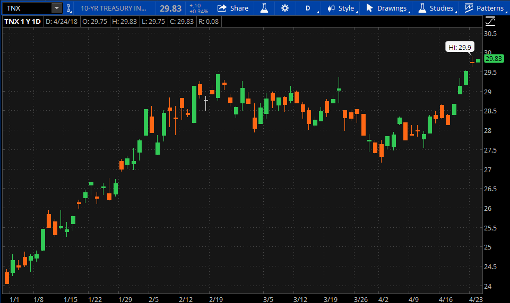Click the 4/16 date axis label
This screenshot has height=303, width=510.
[445, 299]
